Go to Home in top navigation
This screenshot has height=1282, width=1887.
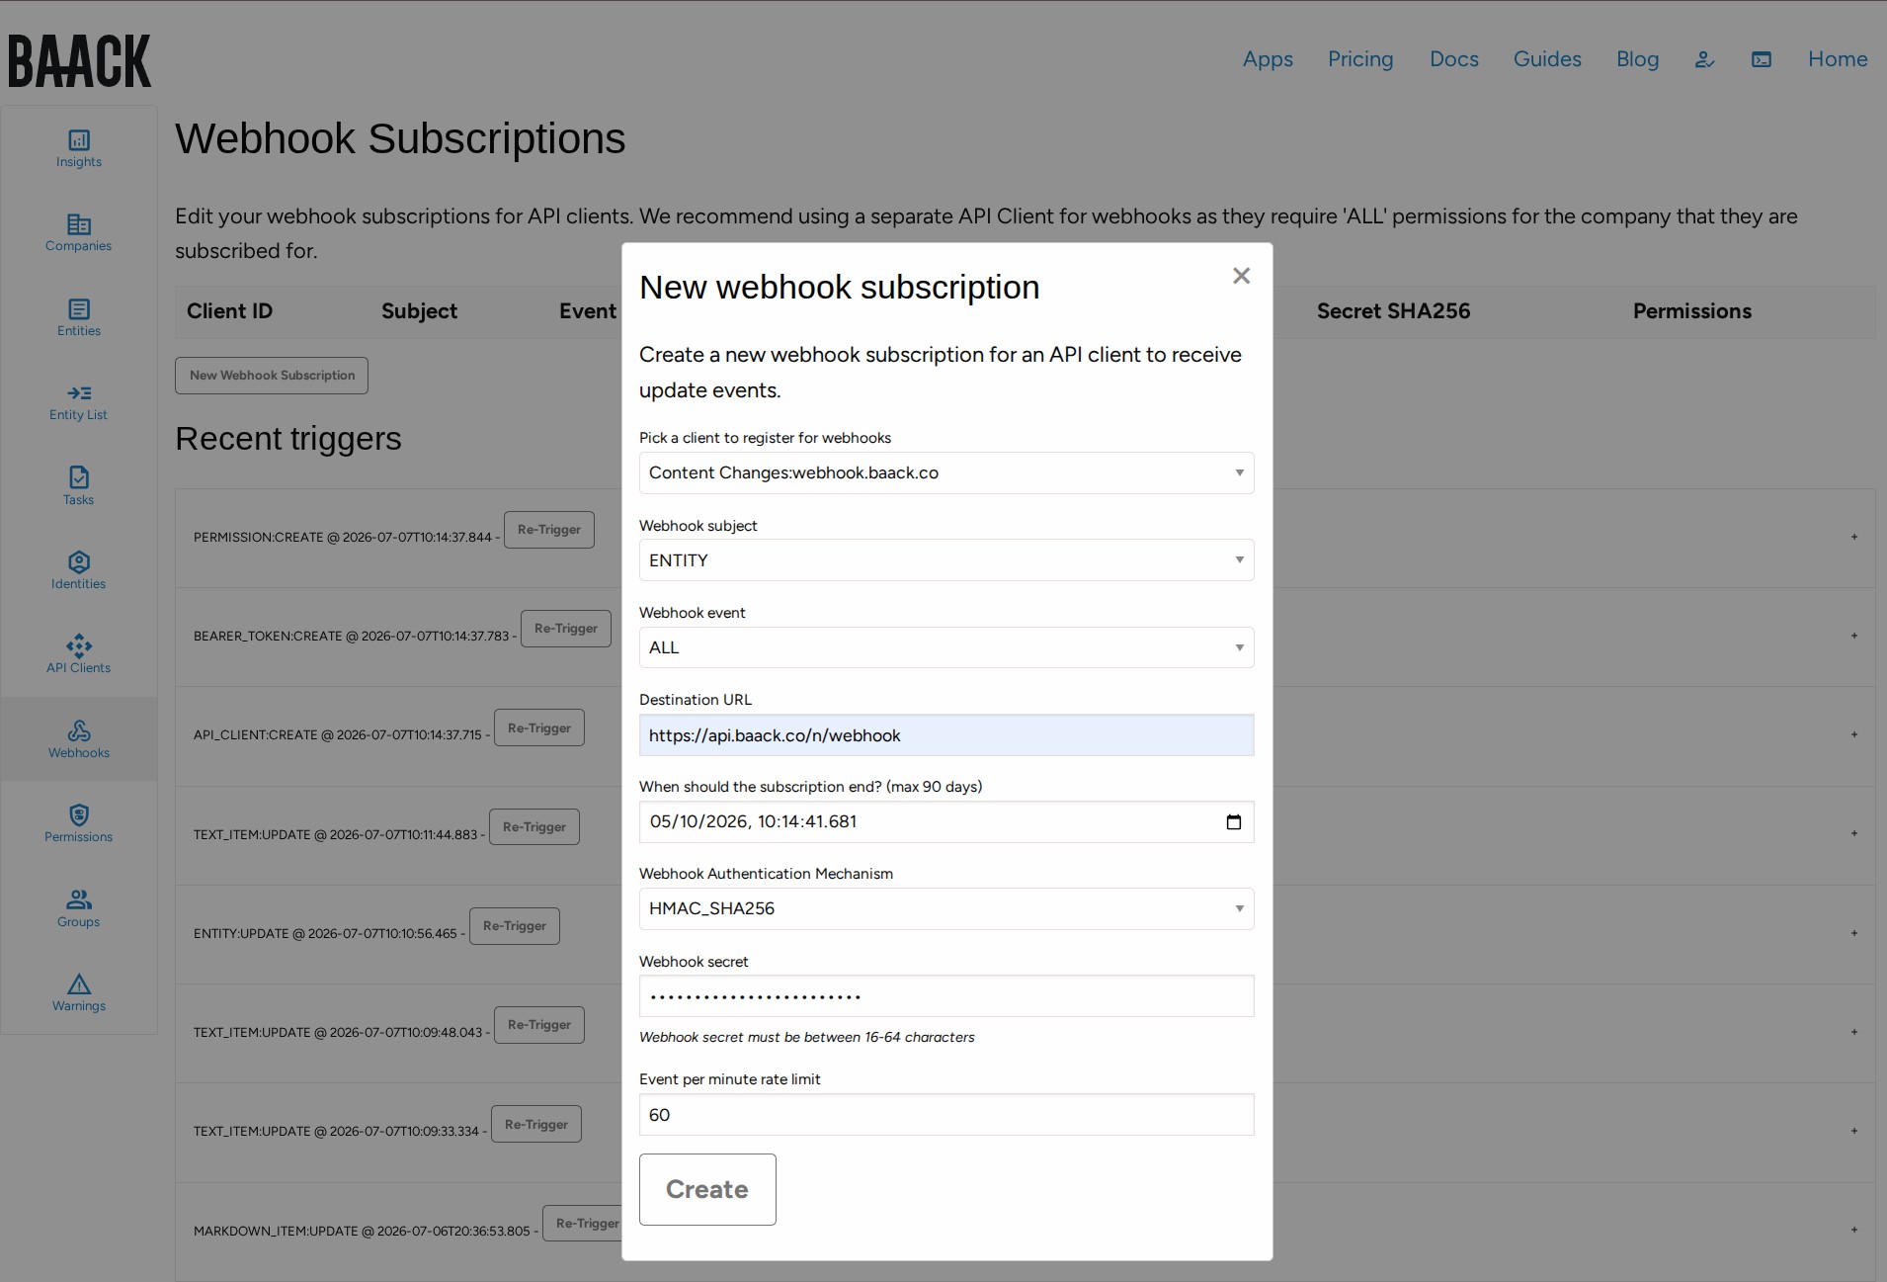point(1838,59)
